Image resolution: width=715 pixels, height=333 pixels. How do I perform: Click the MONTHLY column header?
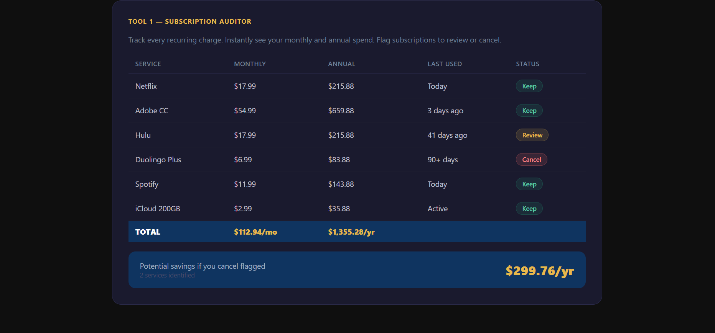click(x=250, y=64)
